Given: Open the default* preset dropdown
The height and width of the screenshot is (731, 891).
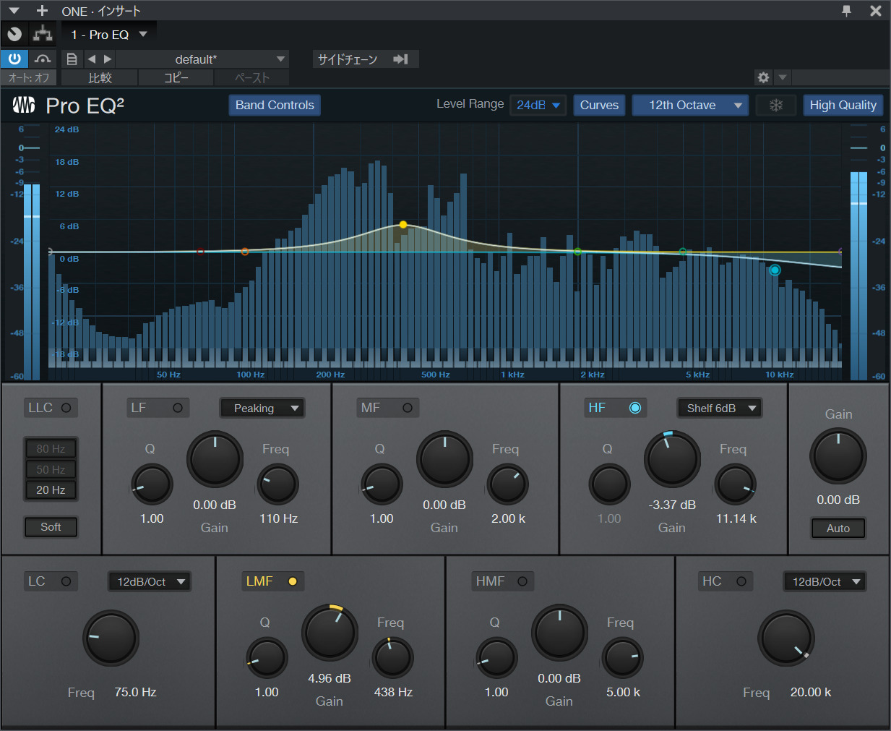Looking at the screenshot, I should 202,59.
